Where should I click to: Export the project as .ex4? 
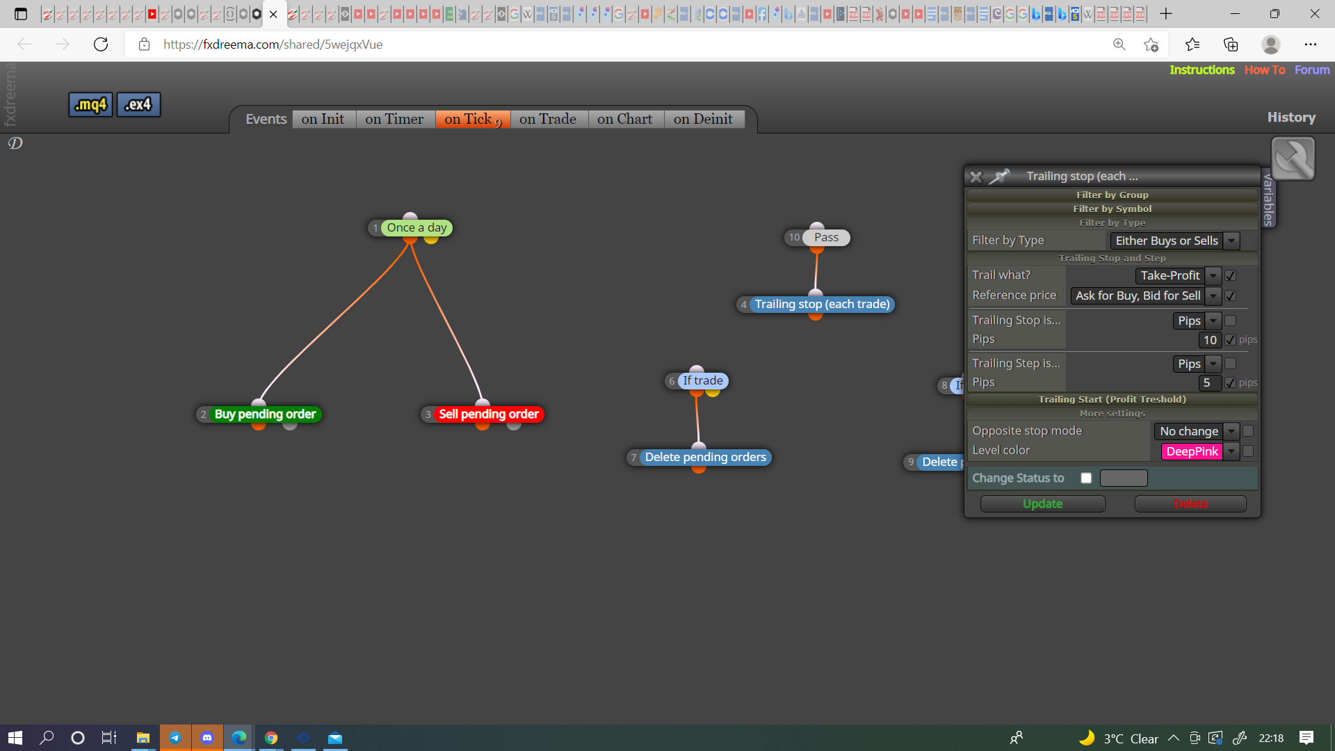(x=138, y=105)
